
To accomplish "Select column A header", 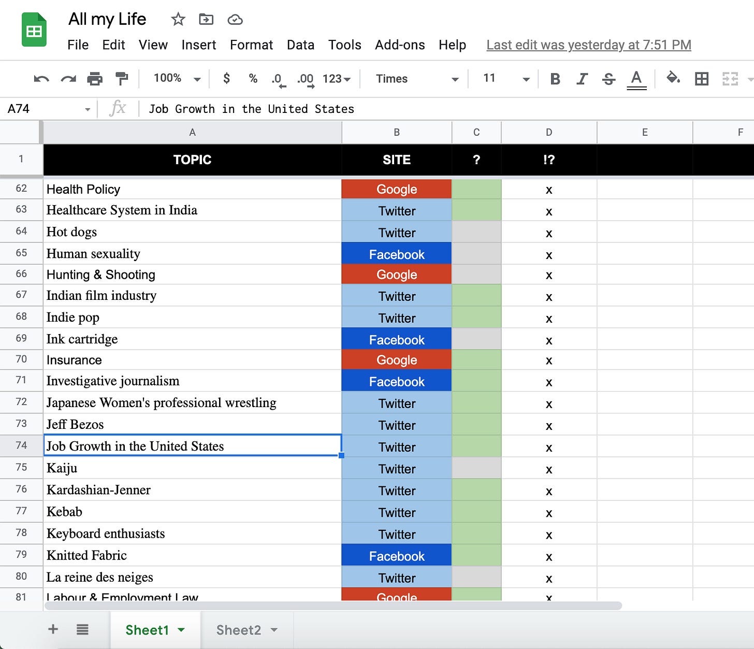I will pyautogui.click(x=192, y=132).
